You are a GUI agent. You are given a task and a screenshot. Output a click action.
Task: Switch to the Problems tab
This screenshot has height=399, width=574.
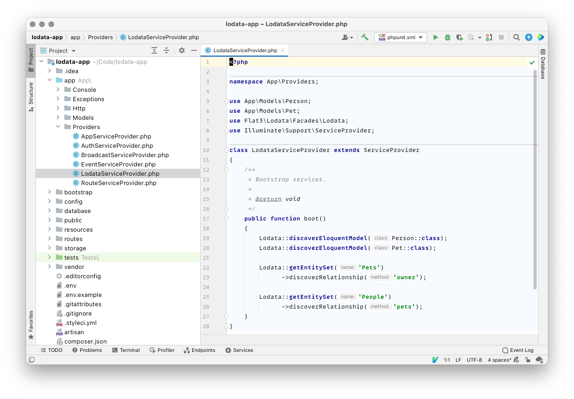[x=87, y=350]
